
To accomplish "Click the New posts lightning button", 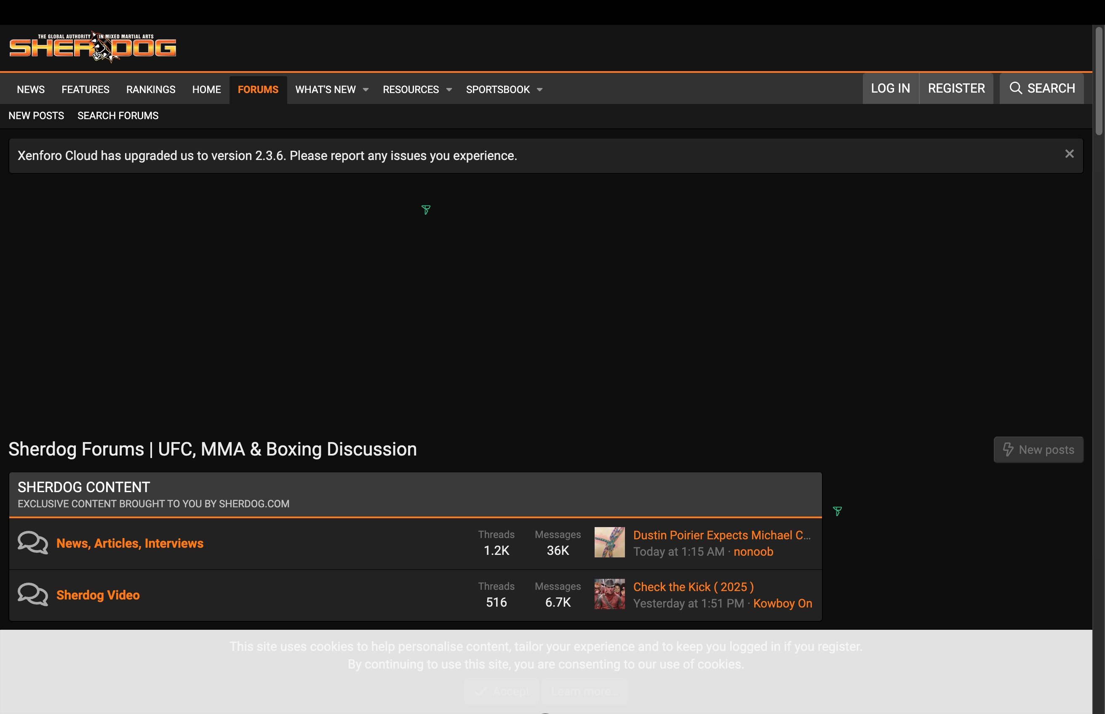I will pos(1038,450).
